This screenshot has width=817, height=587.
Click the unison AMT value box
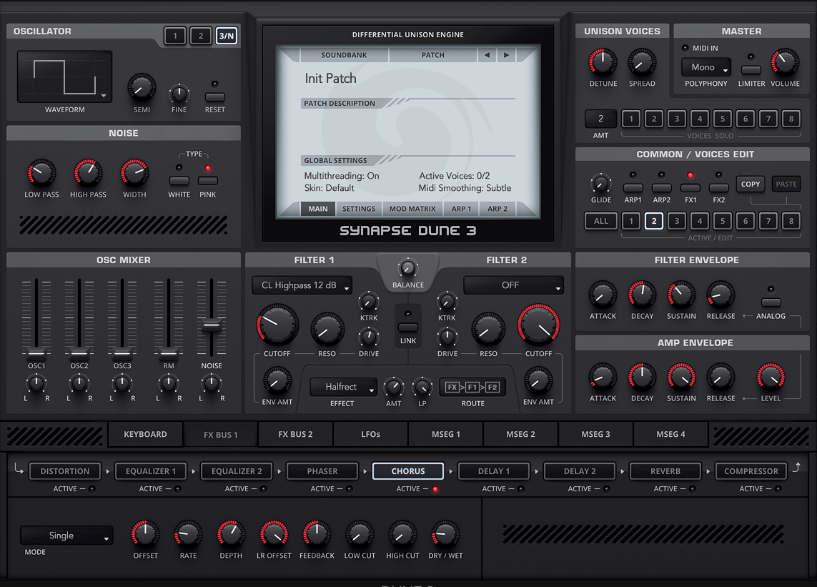coord(600,119)
